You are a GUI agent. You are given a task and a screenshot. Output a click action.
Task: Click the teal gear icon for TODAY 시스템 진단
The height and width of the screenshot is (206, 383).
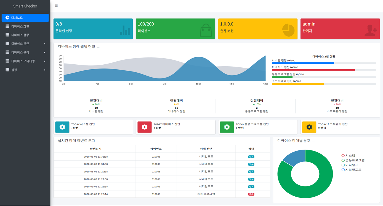pos(62,127)
